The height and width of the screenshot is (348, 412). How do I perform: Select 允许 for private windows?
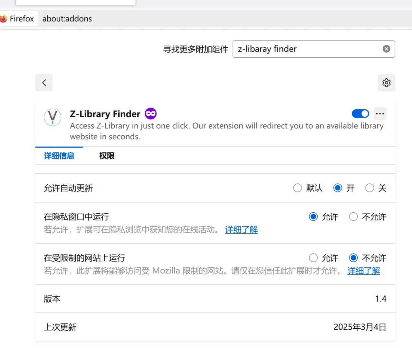[313, 217]
